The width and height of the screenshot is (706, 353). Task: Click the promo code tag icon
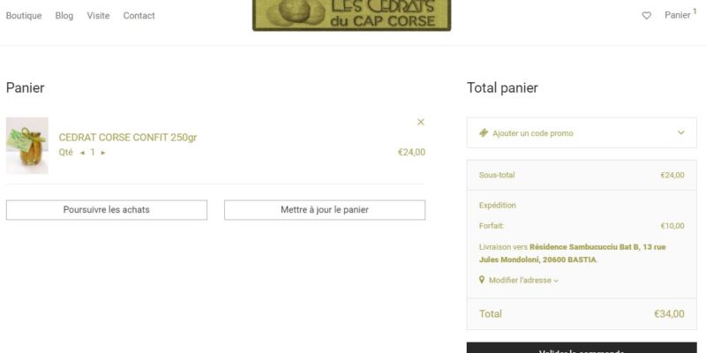tap(484, 133)
